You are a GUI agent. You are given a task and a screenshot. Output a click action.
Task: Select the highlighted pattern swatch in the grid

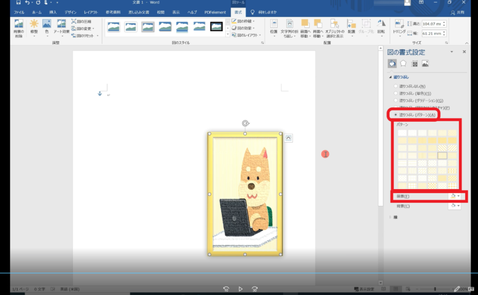(x=442, y=155)
